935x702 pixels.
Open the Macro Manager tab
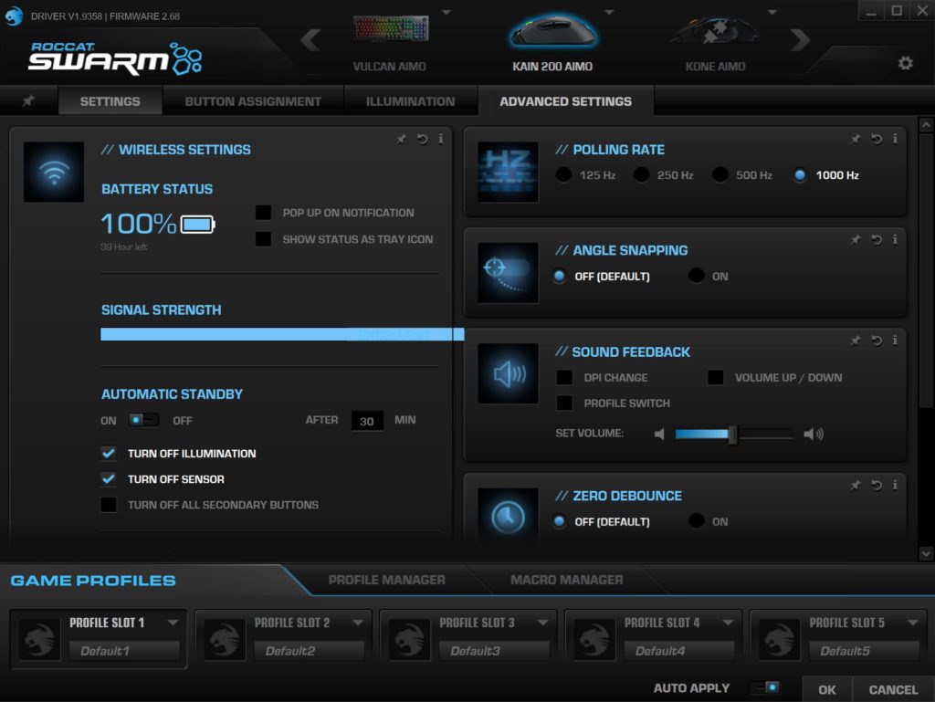(x=566, y=579)
